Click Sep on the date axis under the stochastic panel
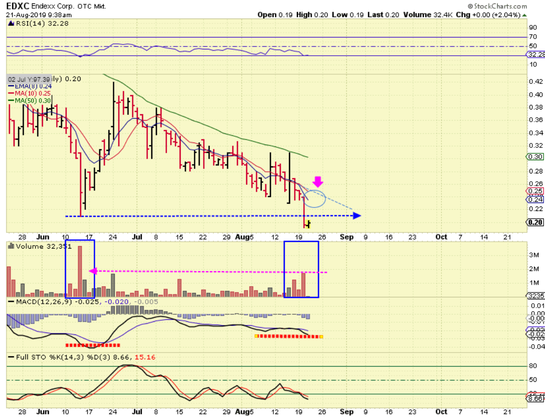The image size is (545, 417). pos(347,412)
